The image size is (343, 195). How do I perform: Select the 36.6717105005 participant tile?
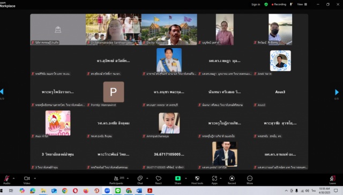(169, 154)
